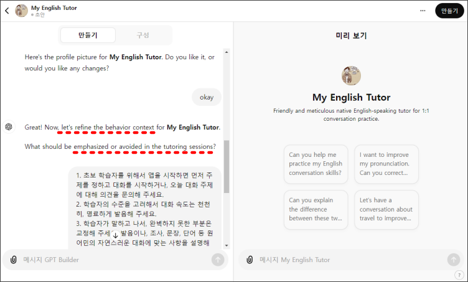Click the 'Here's the profile picture' message text
The height and width of the screenshot is (282, 468).
[119, 63]
